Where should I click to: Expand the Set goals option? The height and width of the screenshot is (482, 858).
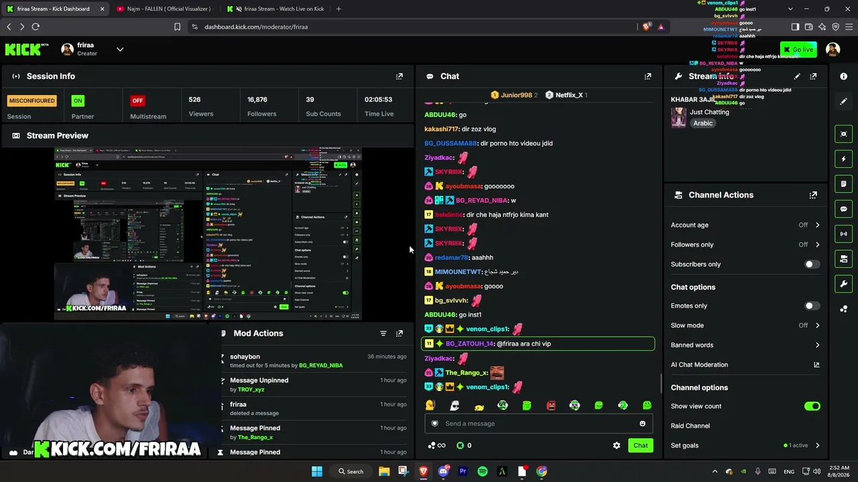745,445
